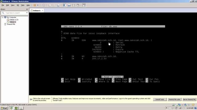The width and height of the screenshot is (197, 110).
Task: Select Debian 6 (3) in the library
Action: click(14, 20)
